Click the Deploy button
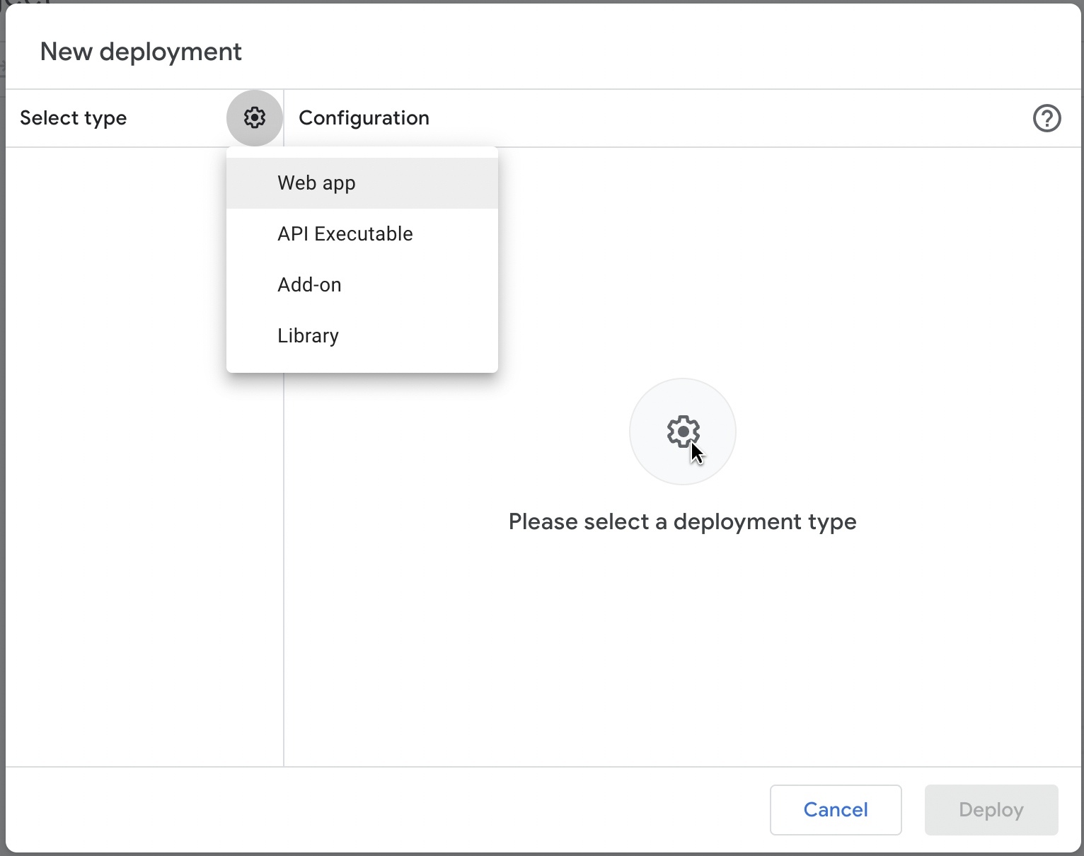 (x=991, y=809)
